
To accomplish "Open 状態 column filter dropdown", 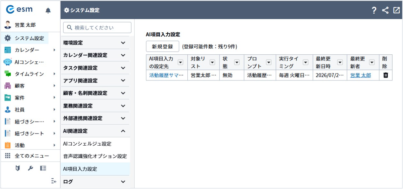I will tap(237, 62).
